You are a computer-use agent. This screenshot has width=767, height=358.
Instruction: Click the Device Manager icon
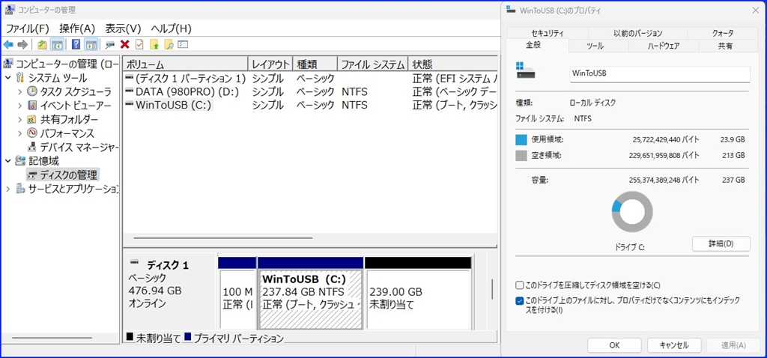pos(32,147)
